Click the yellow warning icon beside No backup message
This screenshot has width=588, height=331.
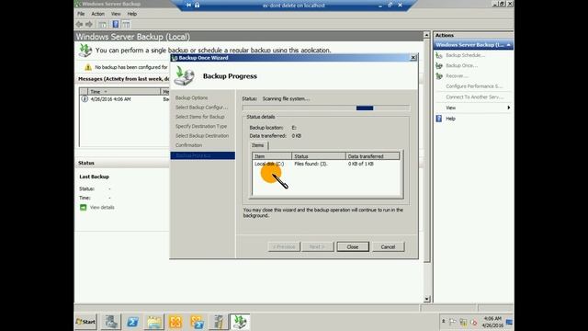88,67
